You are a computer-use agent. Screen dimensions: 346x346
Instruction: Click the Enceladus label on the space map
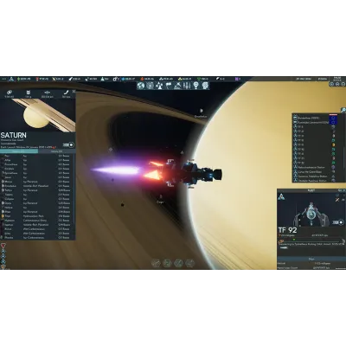[x=201, y=117]
